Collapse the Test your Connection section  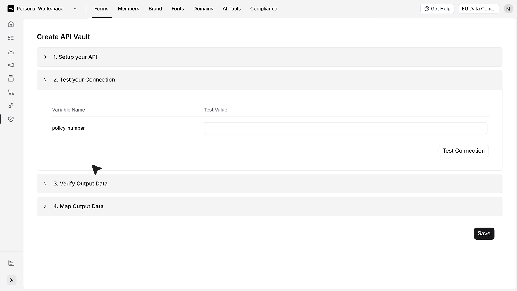click(270, 80)
